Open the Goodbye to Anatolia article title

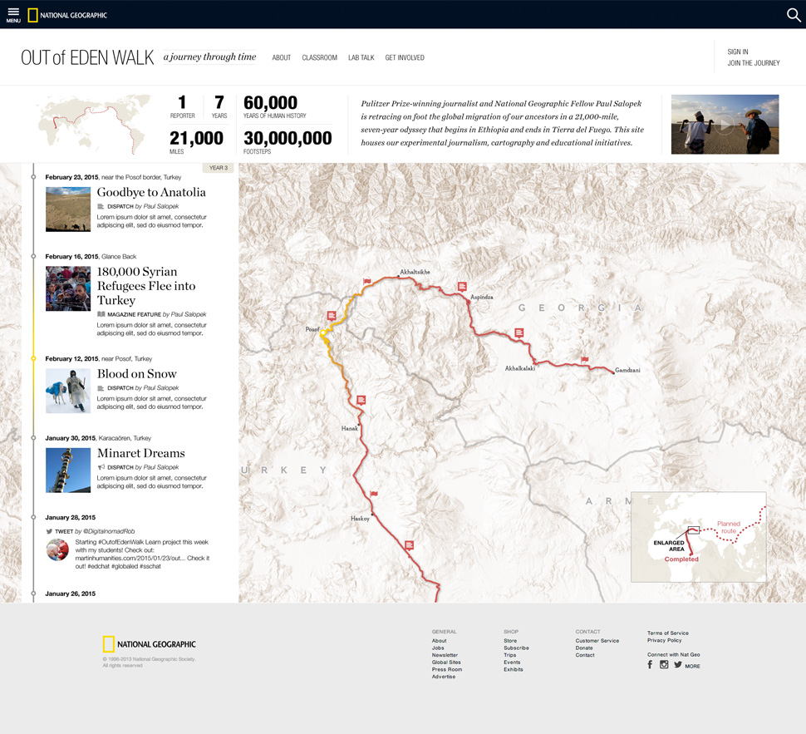click(x=151, y=192)
